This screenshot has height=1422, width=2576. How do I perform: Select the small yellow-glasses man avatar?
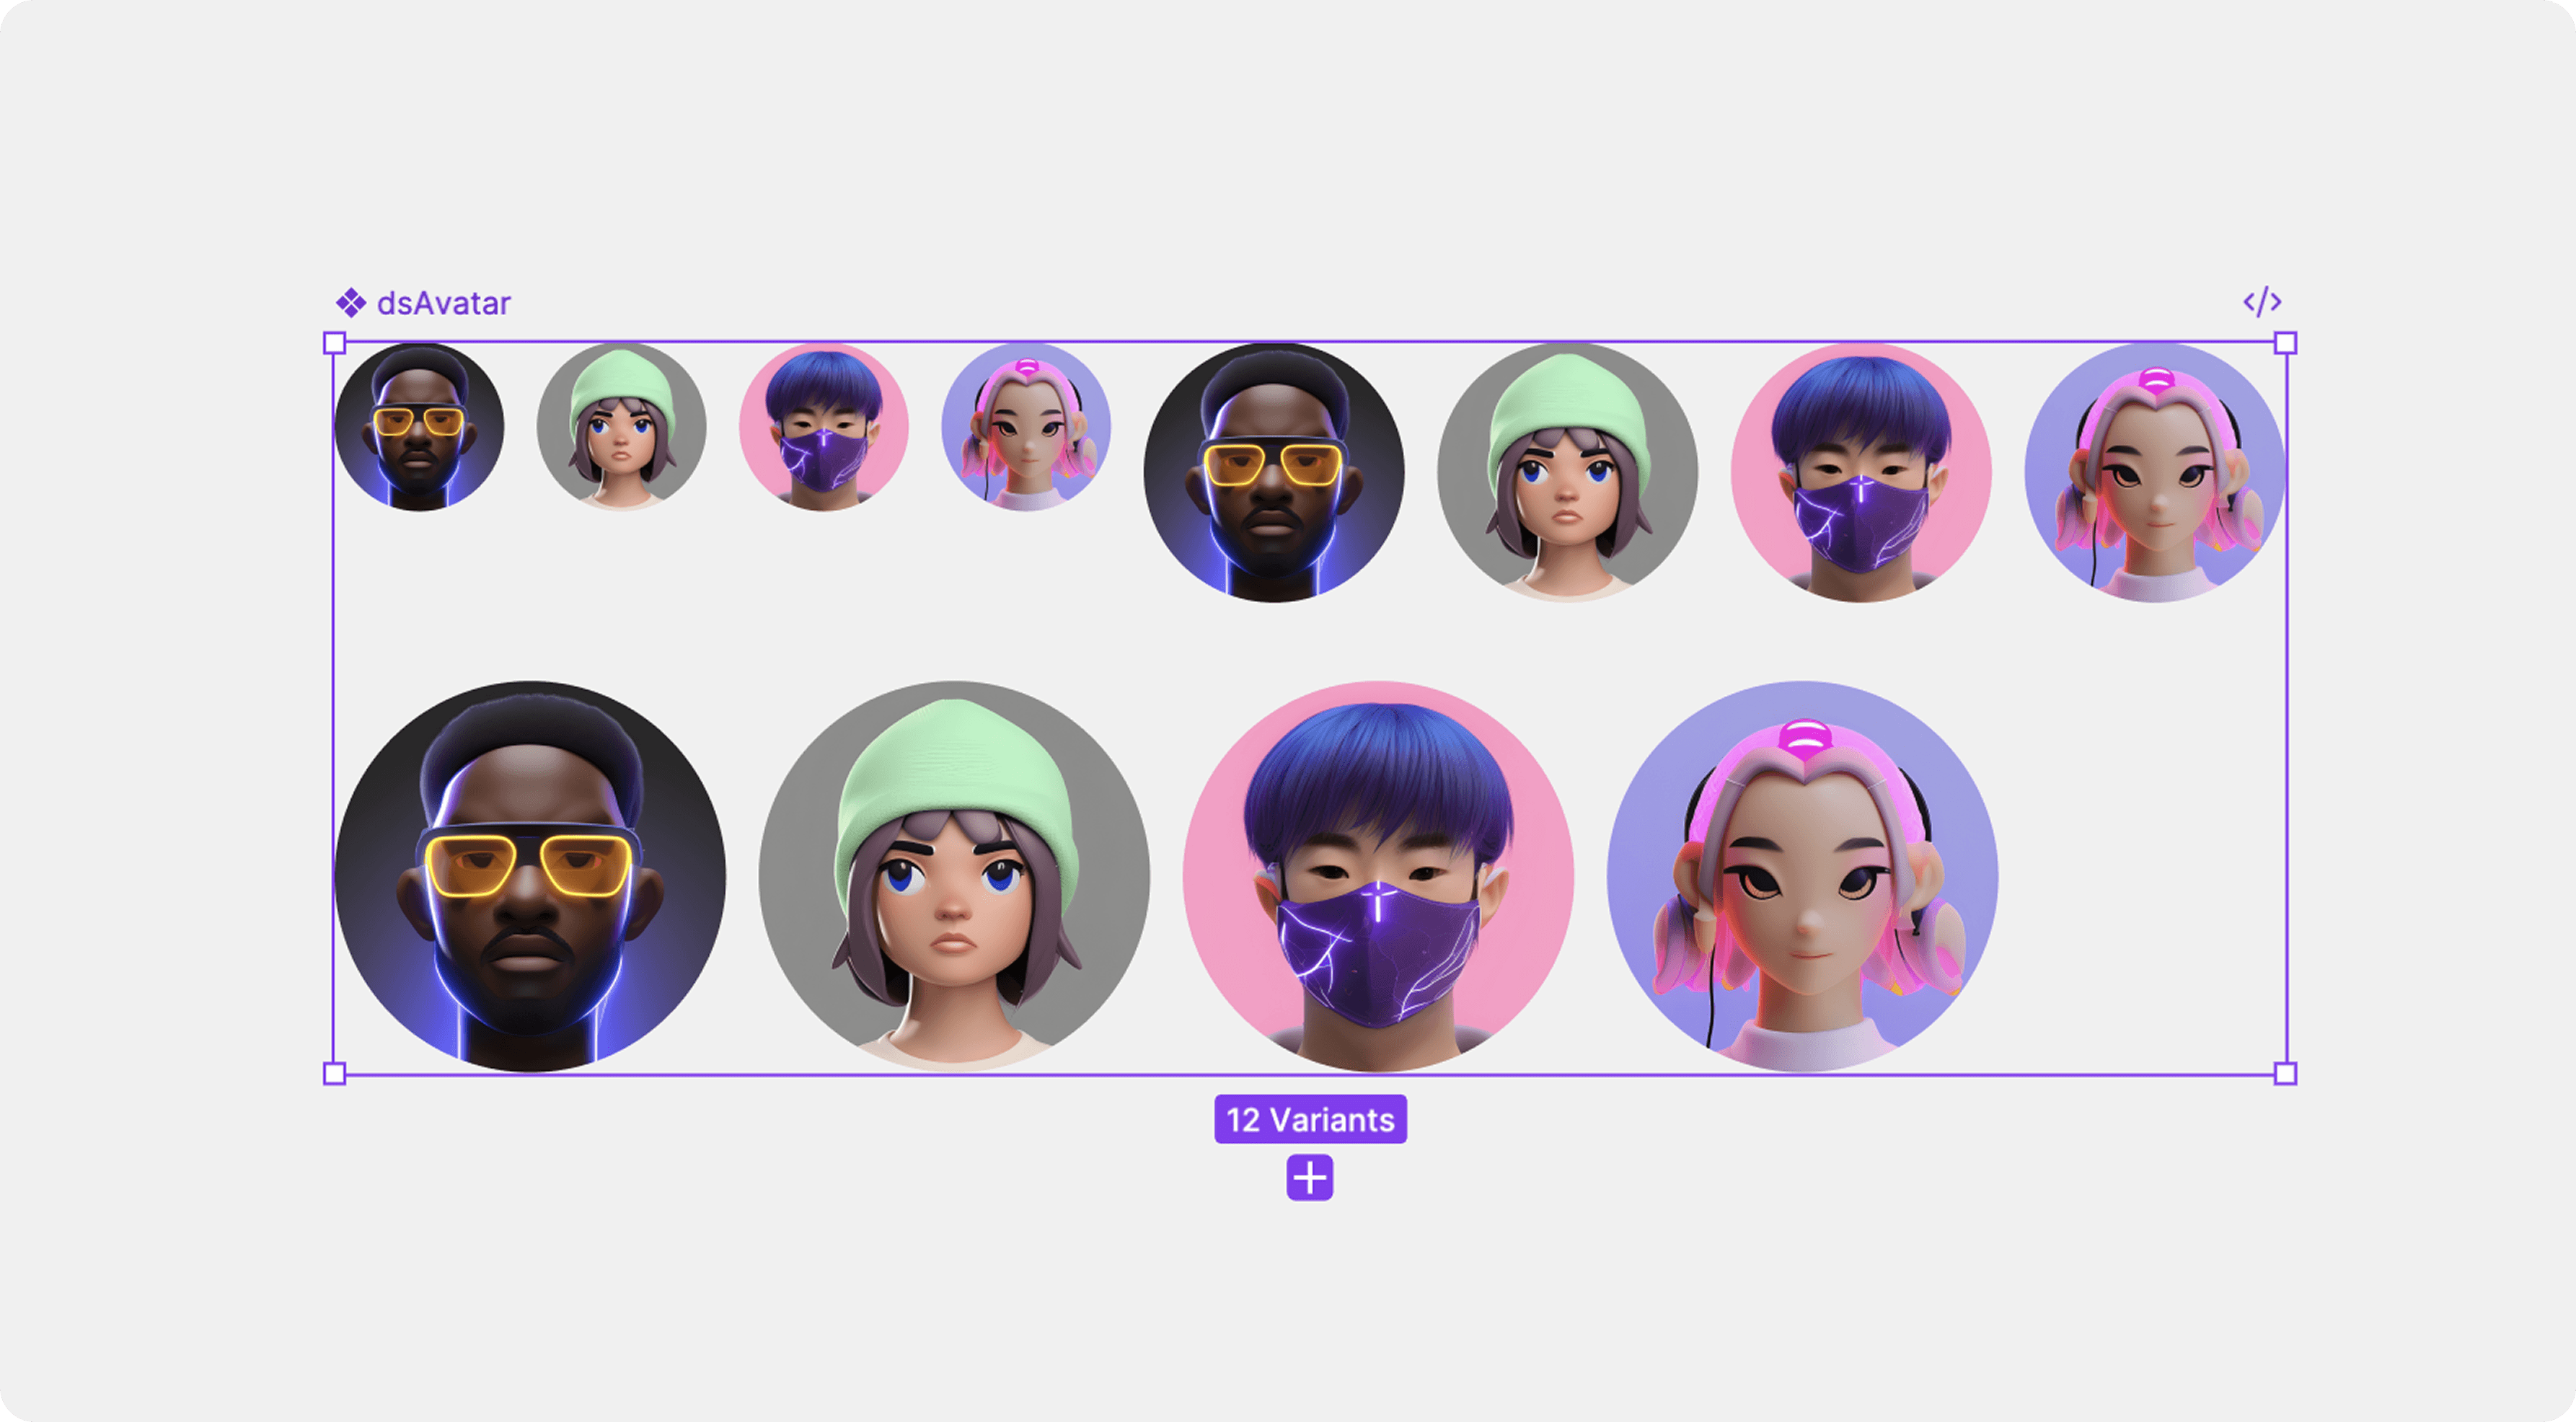point(419,427)
